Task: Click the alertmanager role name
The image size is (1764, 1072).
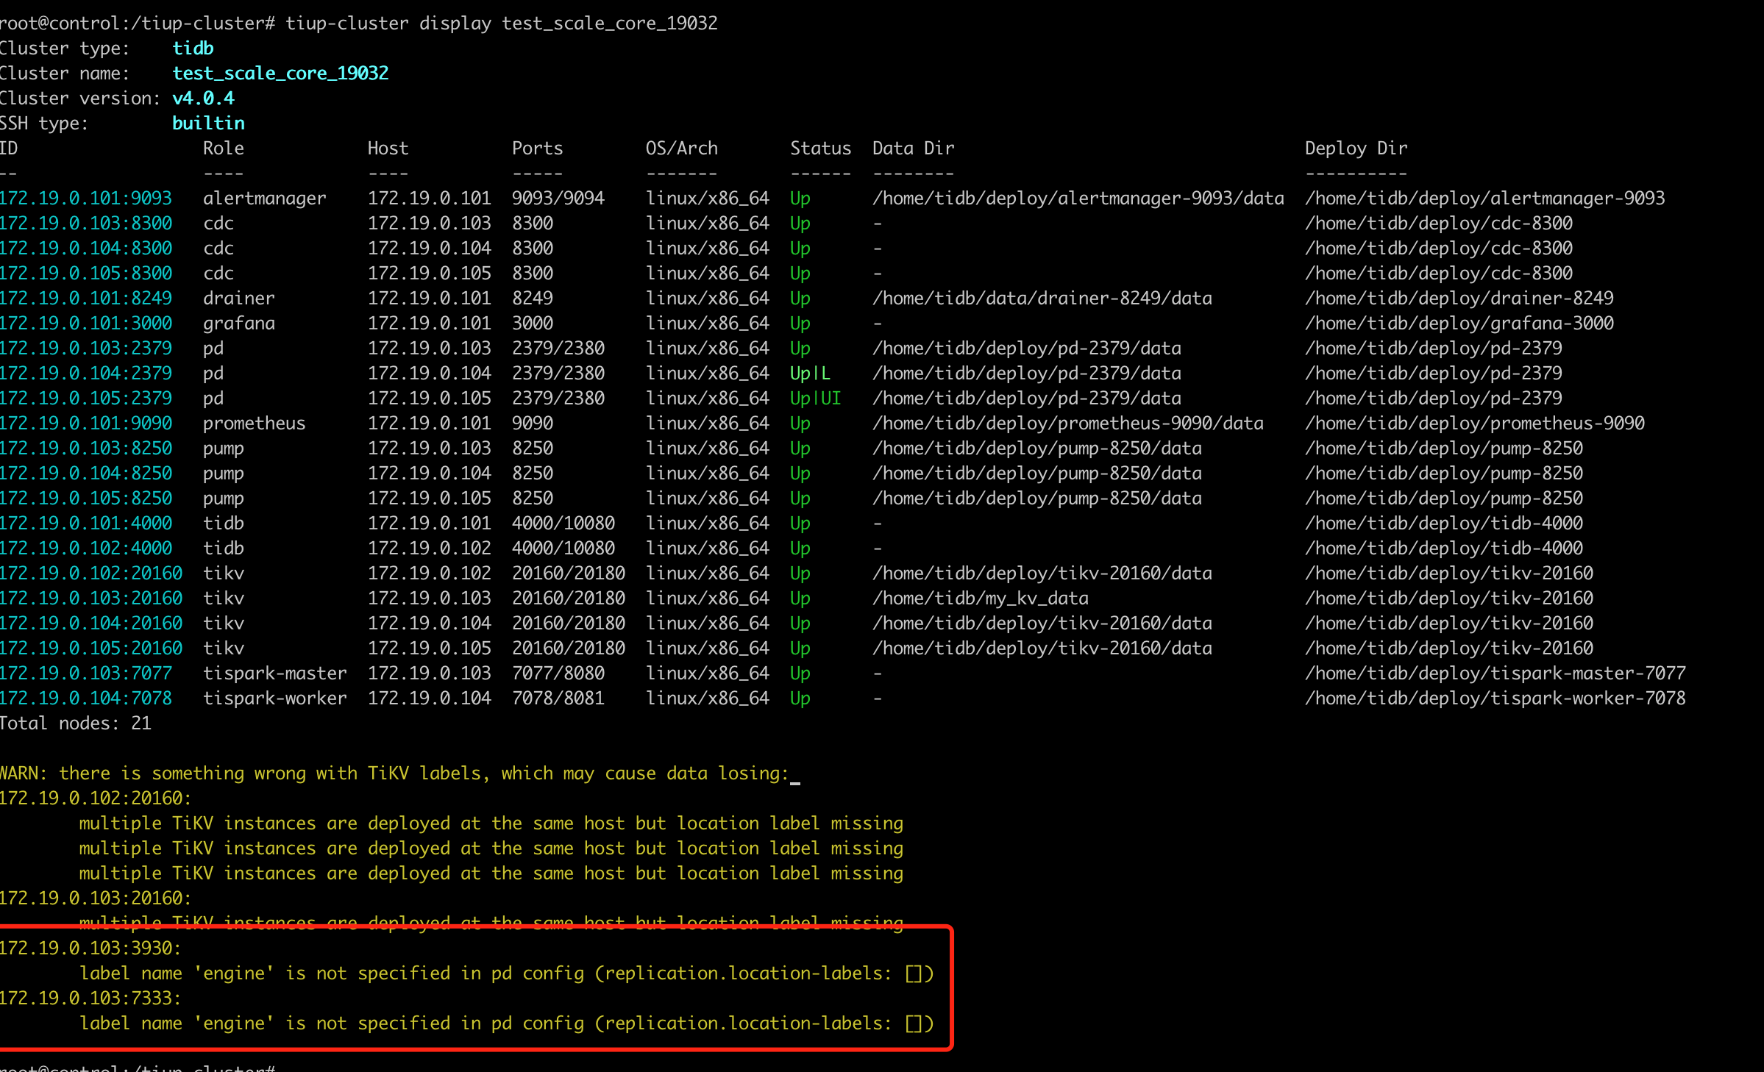Action: pos(264,198)
